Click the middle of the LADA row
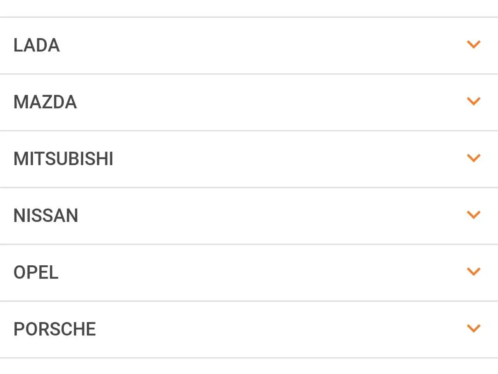Screen dimensions: 498x374 (x=249, y=46)
